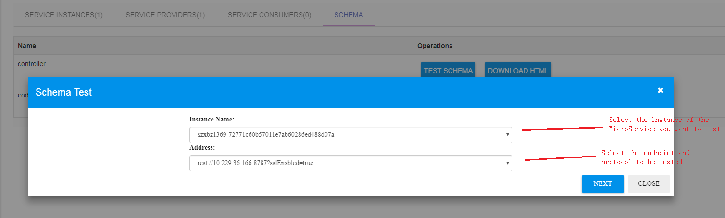Go to the SERVICE CONSUMERS(0) tab

pos(269,15)
